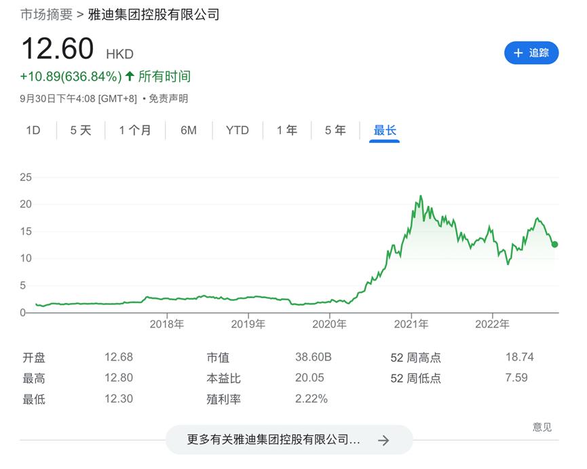The width and height of the screenshot is (587, 469).
Task: Show the 1年 performance chart
Action: [286, 130]
